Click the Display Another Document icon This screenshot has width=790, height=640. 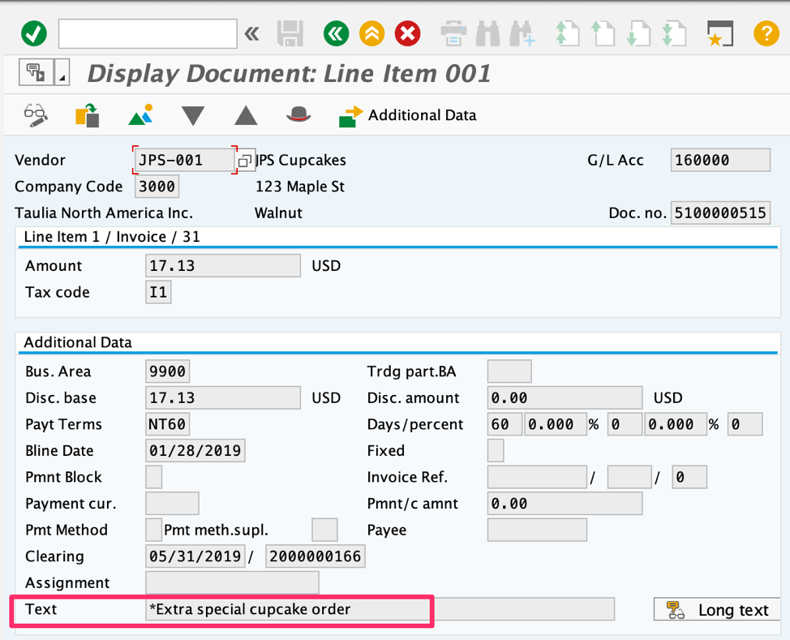pyautogui.click(x=88, y=115)
